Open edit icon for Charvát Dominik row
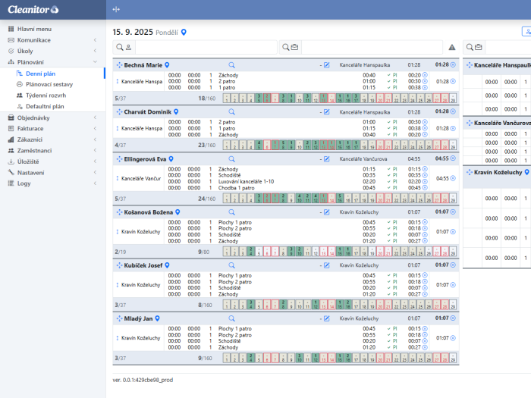531x398 pixels. [x=327, y=111]
